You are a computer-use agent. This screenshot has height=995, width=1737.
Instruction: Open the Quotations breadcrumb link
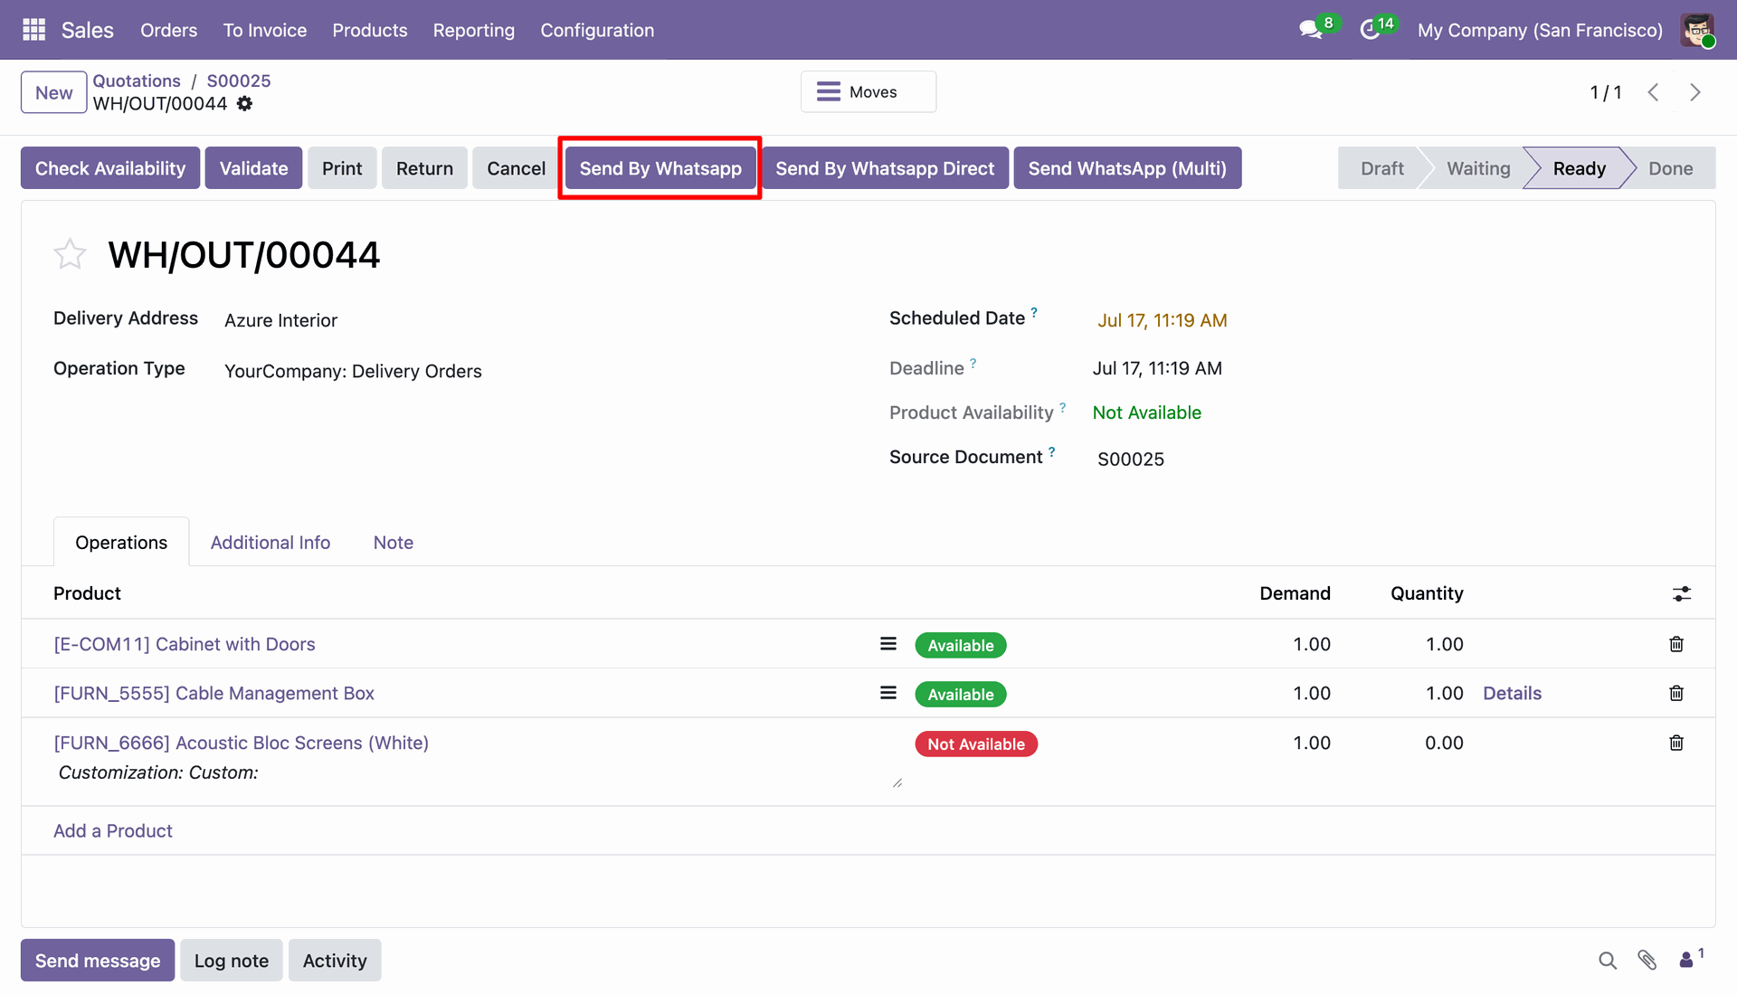pos(137,81)
